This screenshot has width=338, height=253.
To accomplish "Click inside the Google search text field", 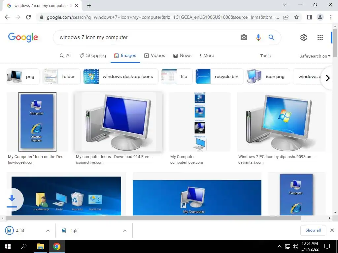I will [147, 38].
